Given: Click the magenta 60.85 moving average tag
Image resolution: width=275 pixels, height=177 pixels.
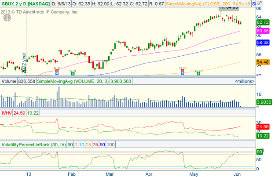Looking at the screenshot, I should pos(263,31).
